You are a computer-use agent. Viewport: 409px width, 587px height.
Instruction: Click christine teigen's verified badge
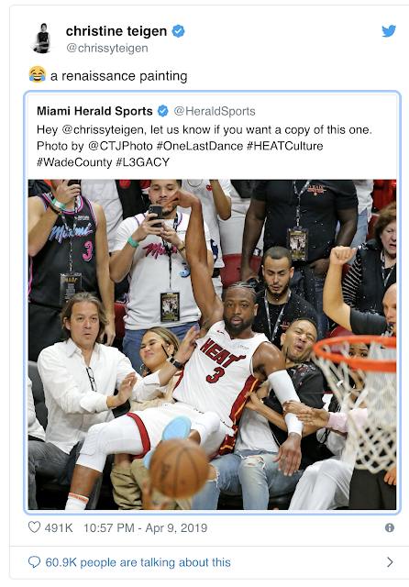(x=178, y=31)
